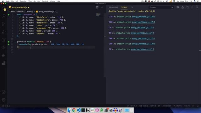Switch to the OUTPUT tab
The image size is (201, 113).
tap(124, 7)
